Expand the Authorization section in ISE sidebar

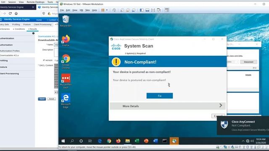click(6, 45)
